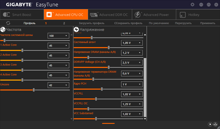Image resolution: width=220 pixels, height=129 pixels.
Task: Click the voltage panel scrollbar thumb
Action: click(x=145, y=87)
